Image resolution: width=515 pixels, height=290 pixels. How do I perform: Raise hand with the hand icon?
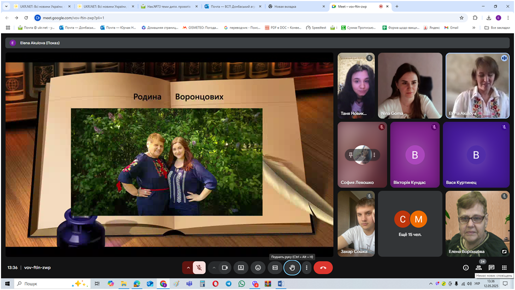coord(292,268)
